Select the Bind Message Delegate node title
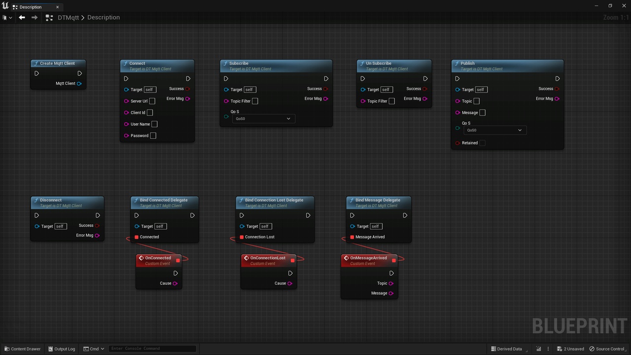The height and width of the screenshot is (355, 631). pyautogui.click(x=378, y=200)
